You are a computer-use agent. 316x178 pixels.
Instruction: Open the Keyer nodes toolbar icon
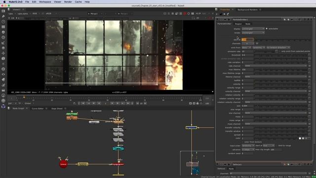3,43
